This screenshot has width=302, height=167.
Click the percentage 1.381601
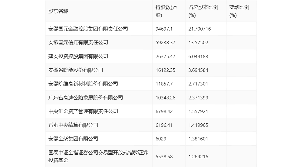click(198, 139)
